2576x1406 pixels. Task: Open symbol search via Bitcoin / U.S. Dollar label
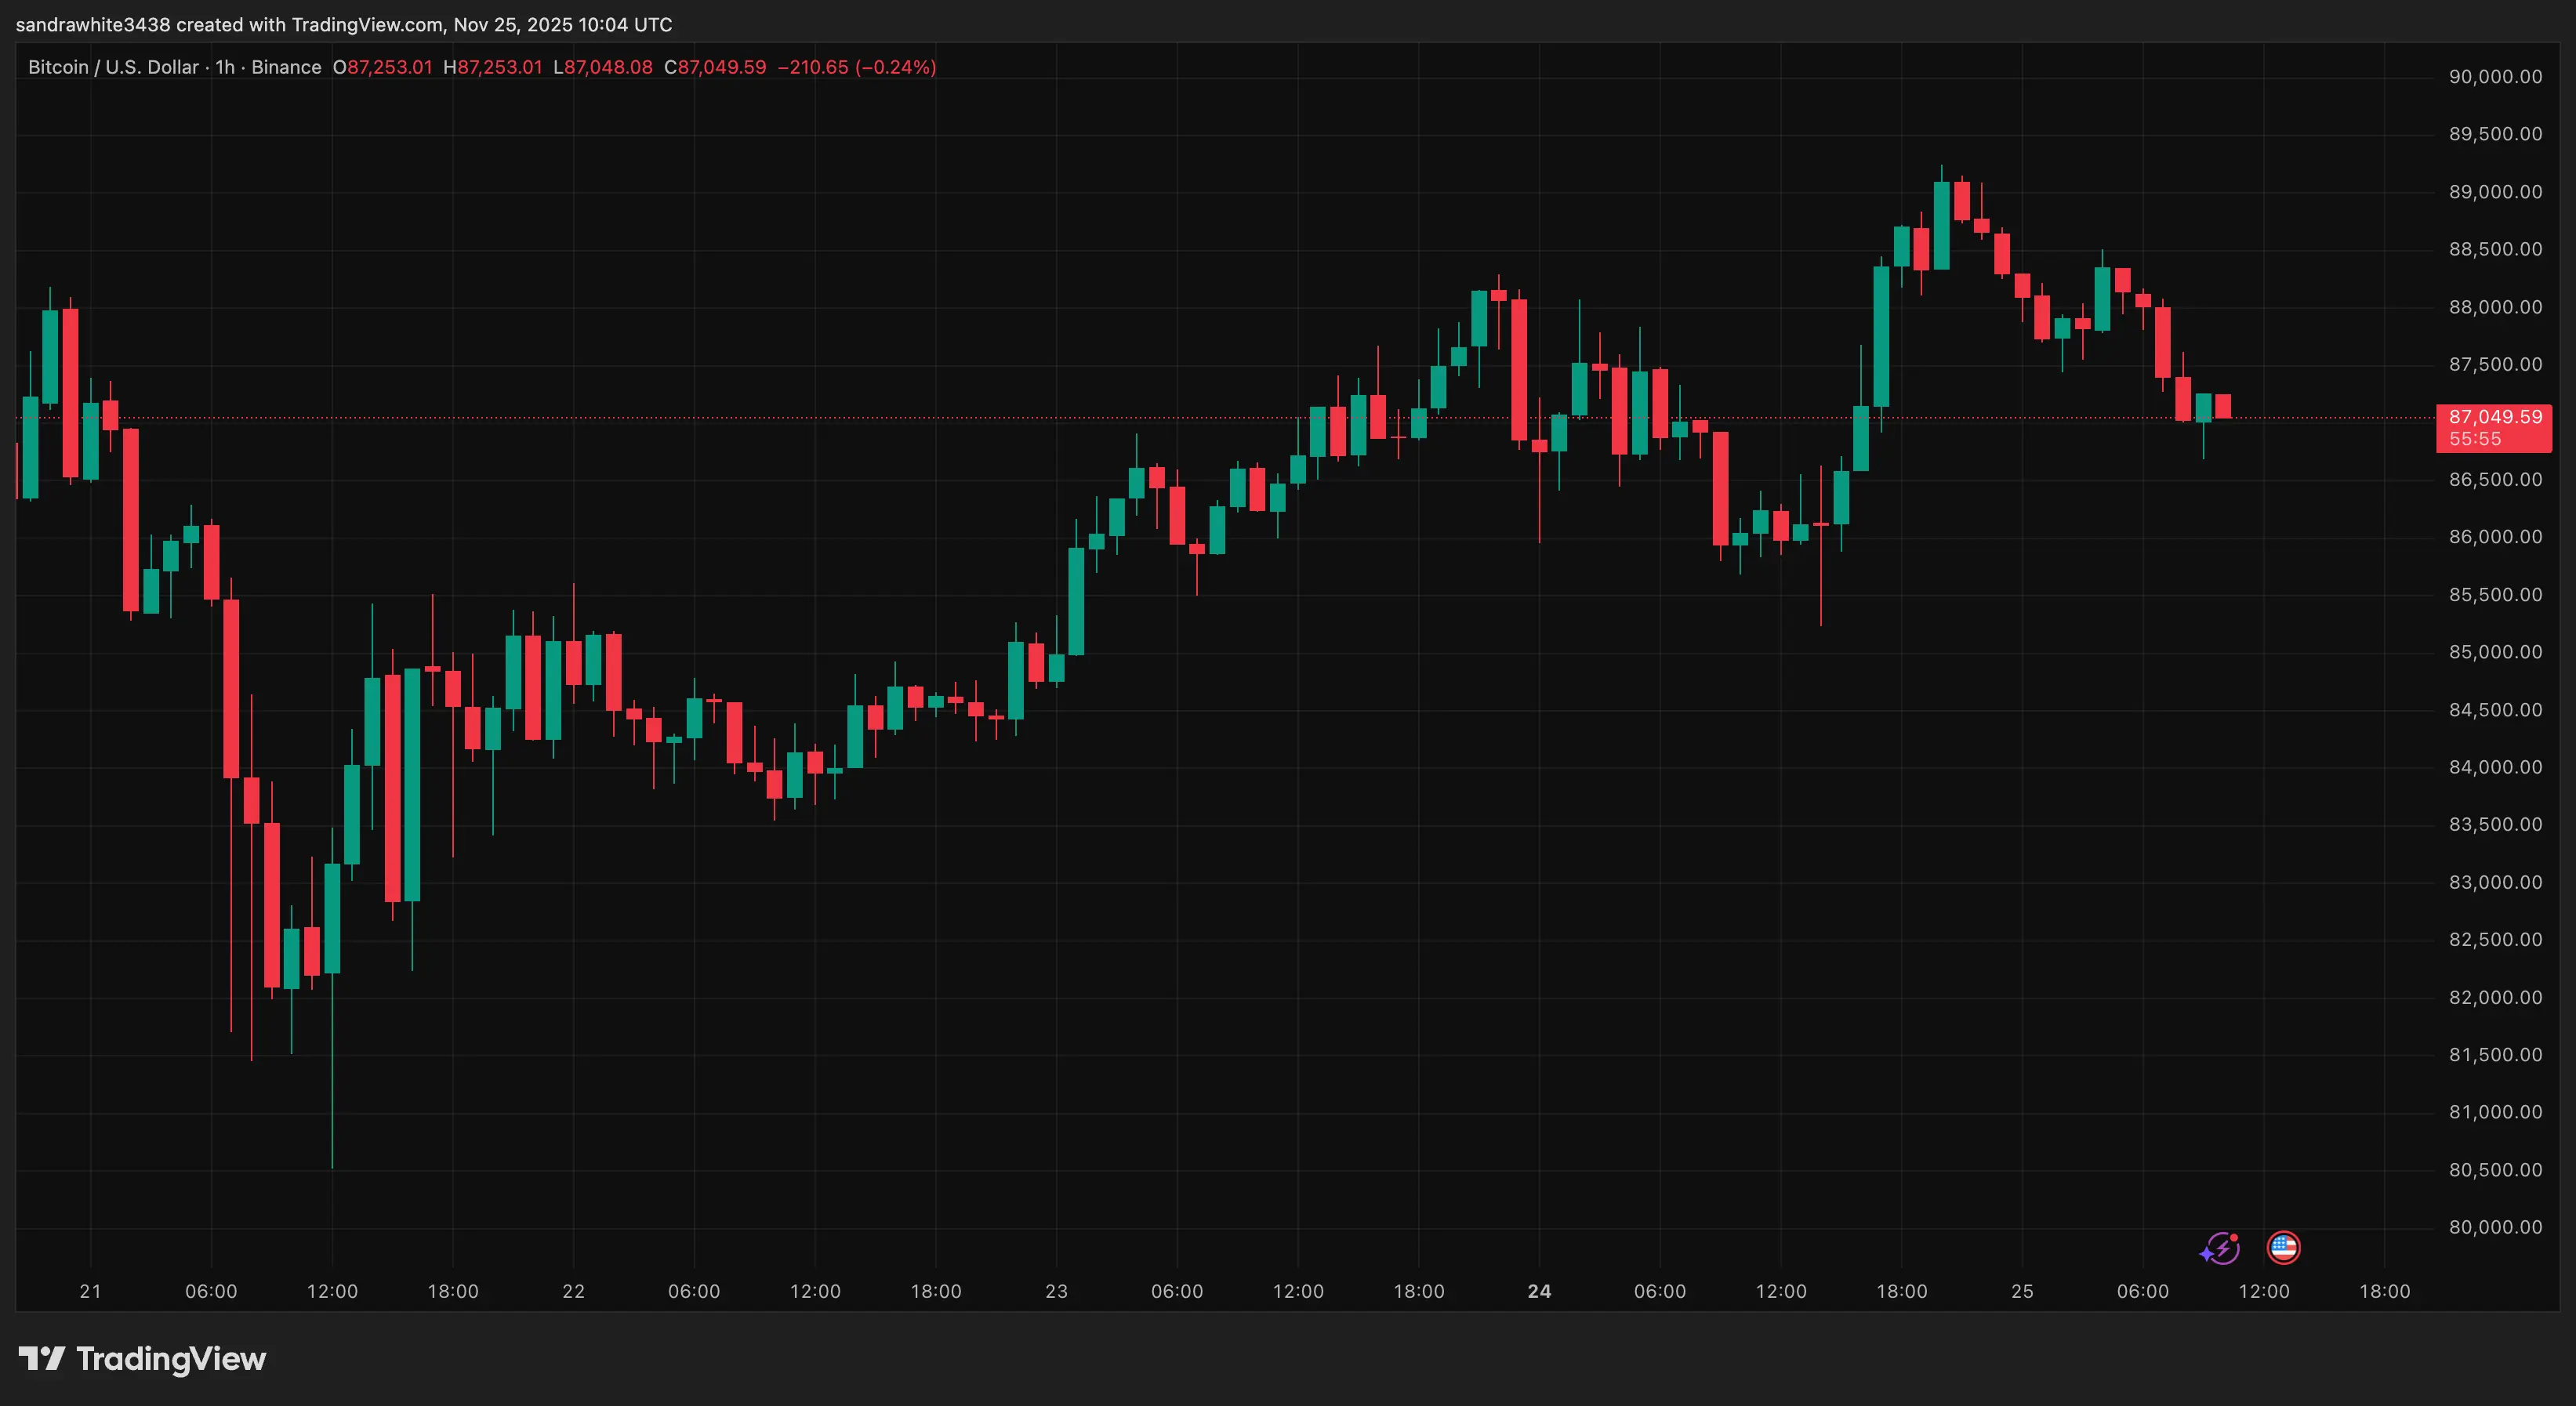112,67
